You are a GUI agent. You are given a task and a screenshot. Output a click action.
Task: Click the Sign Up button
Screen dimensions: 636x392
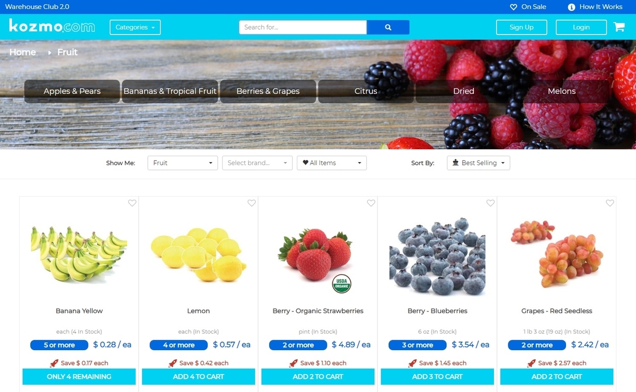pyautogui.click(x=522, y=27)
